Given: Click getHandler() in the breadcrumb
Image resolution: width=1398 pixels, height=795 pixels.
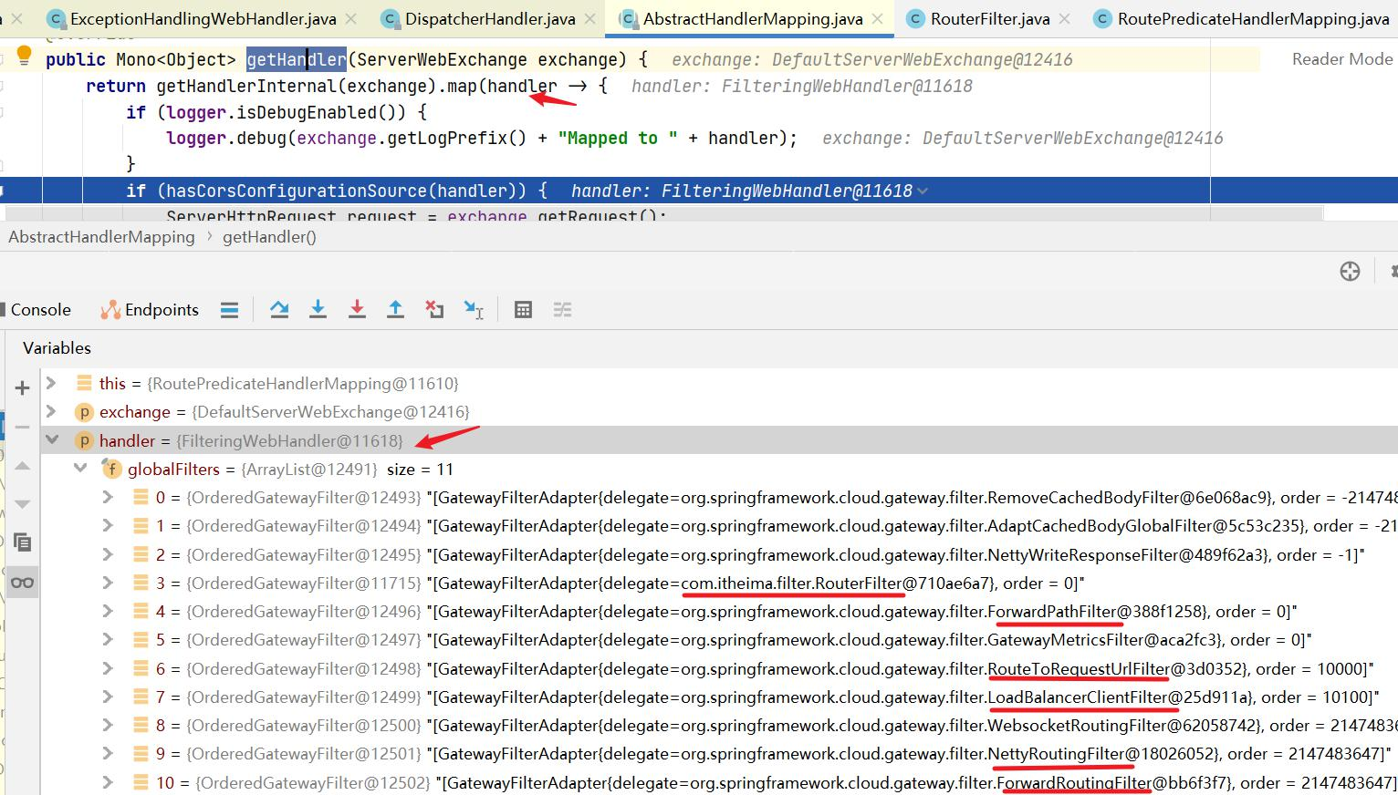Looking at the screenshot, I should pyautogui.click(x=269, y=237).
